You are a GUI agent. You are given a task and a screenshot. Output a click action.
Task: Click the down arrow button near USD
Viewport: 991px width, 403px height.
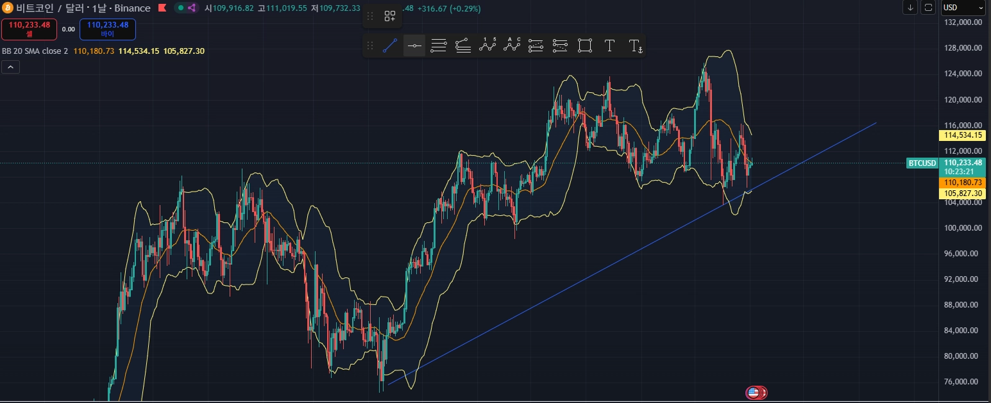tap(910, 8)
